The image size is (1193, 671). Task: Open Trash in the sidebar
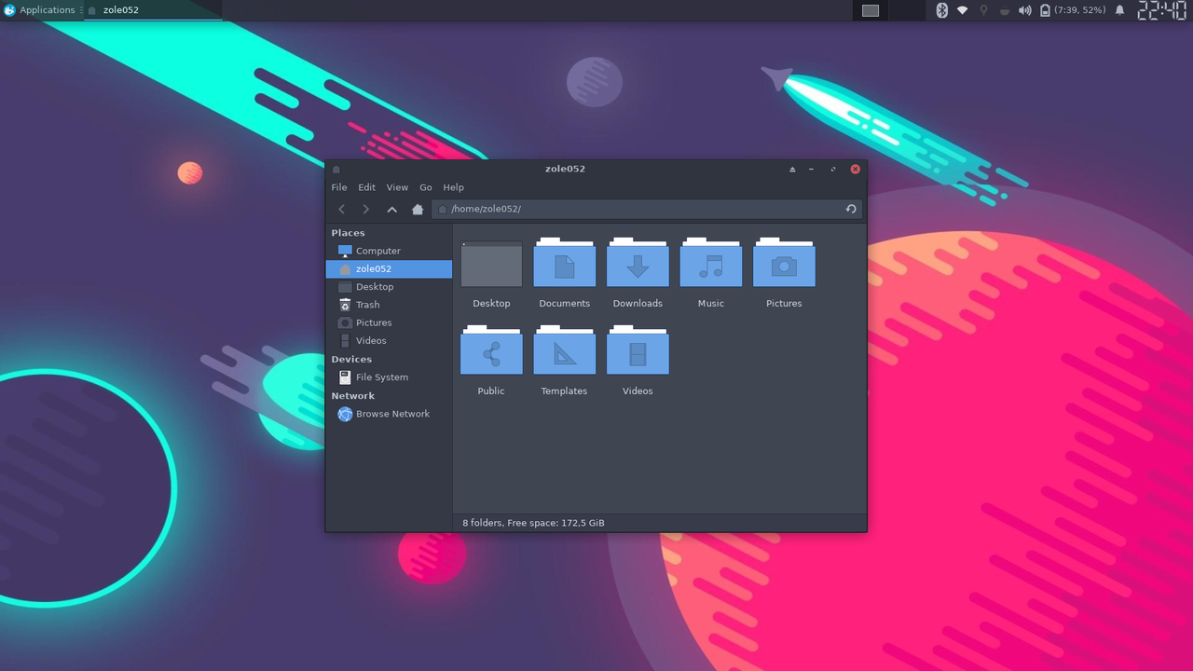(389, 305)
